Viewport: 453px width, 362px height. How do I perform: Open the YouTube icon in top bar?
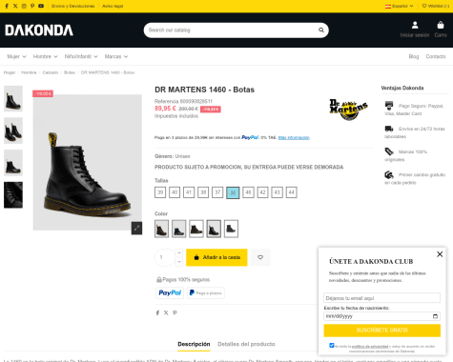41,6
